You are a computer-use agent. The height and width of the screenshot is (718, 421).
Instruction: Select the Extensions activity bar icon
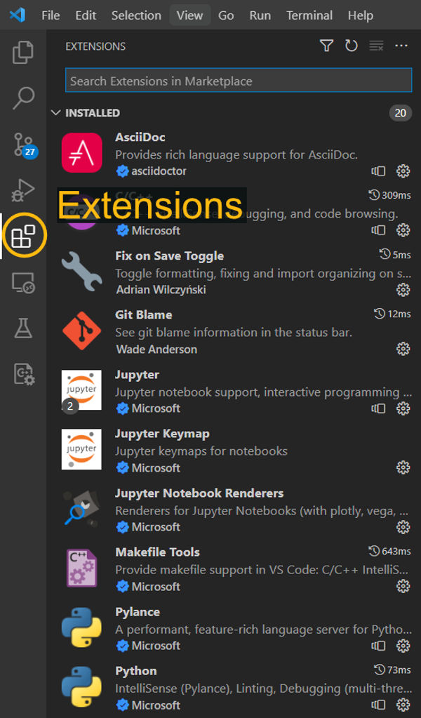click(x=23, y=236)
